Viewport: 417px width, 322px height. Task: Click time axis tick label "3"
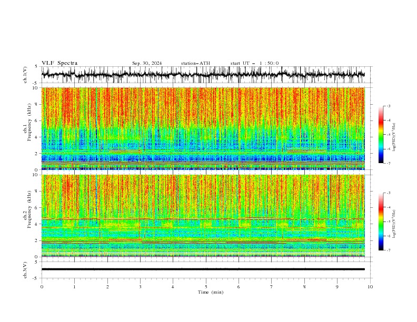pos(140,287)
